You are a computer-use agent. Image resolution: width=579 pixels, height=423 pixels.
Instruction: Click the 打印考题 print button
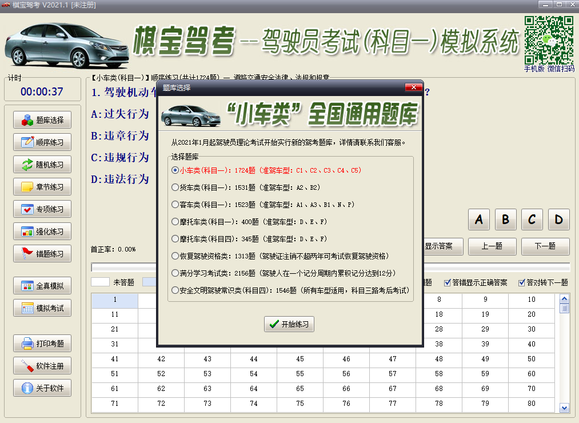(x=42, y=344)
